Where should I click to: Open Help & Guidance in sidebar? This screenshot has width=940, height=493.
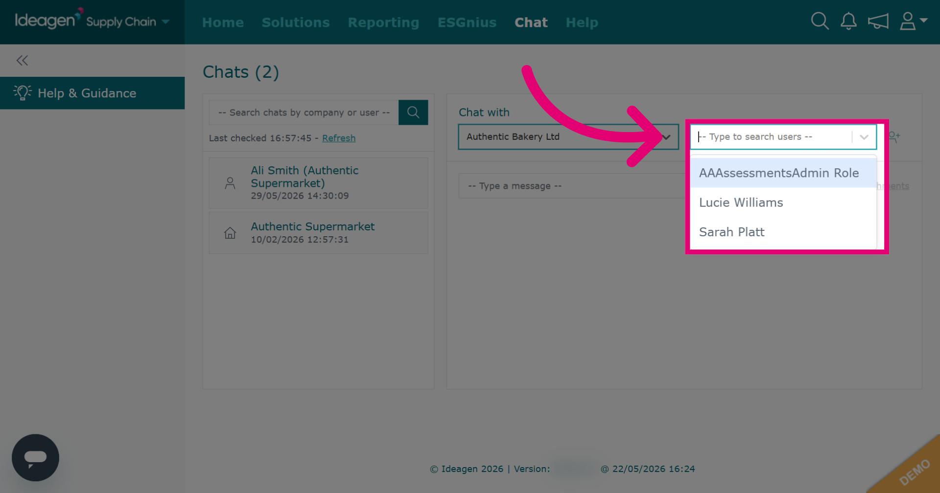92,93
